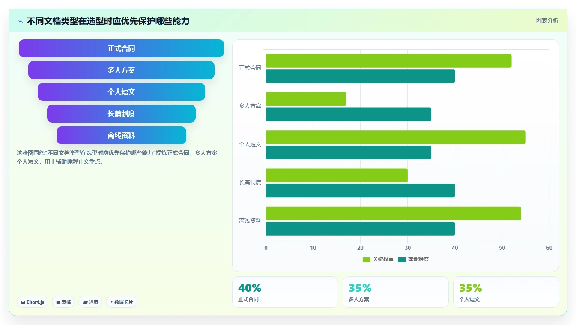Click the 数据卡片 tag chip
The width and height of the screenshot is (576, 325).
[x=121, y=302]
